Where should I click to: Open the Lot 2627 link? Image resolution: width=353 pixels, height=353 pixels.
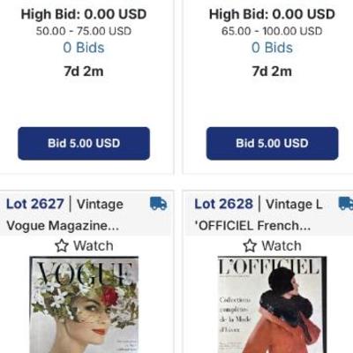click(35, 204)
